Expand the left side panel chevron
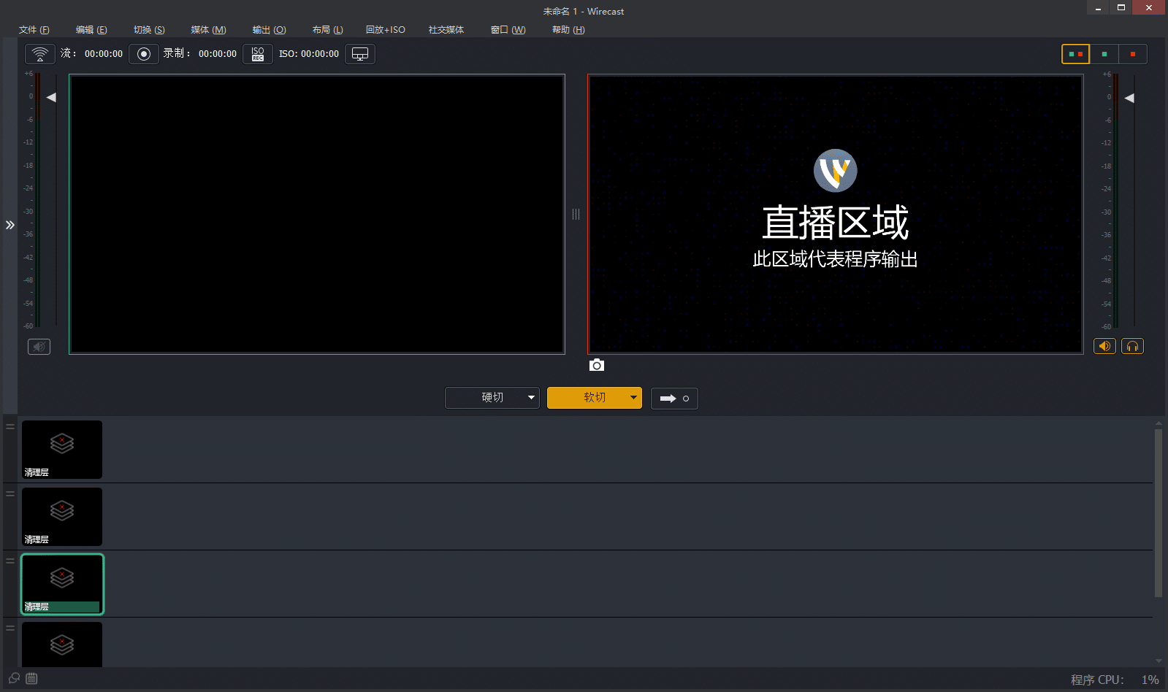Image resolution: width=1168 pixels, height=692 pixels. point(10,225)
